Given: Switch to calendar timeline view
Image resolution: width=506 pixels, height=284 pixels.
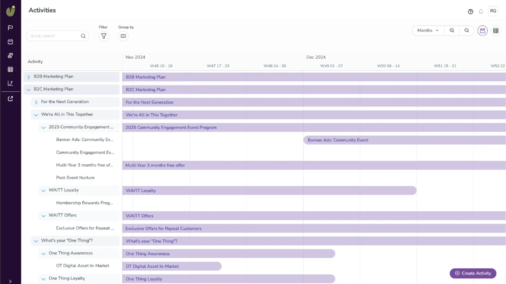Looking at the screenshot, I should tap(482, 31).
